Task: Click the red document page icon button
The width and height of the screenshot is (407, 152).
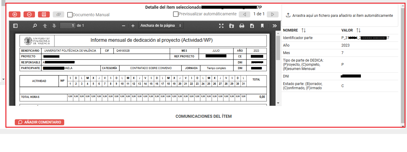Action: [44, 14]
